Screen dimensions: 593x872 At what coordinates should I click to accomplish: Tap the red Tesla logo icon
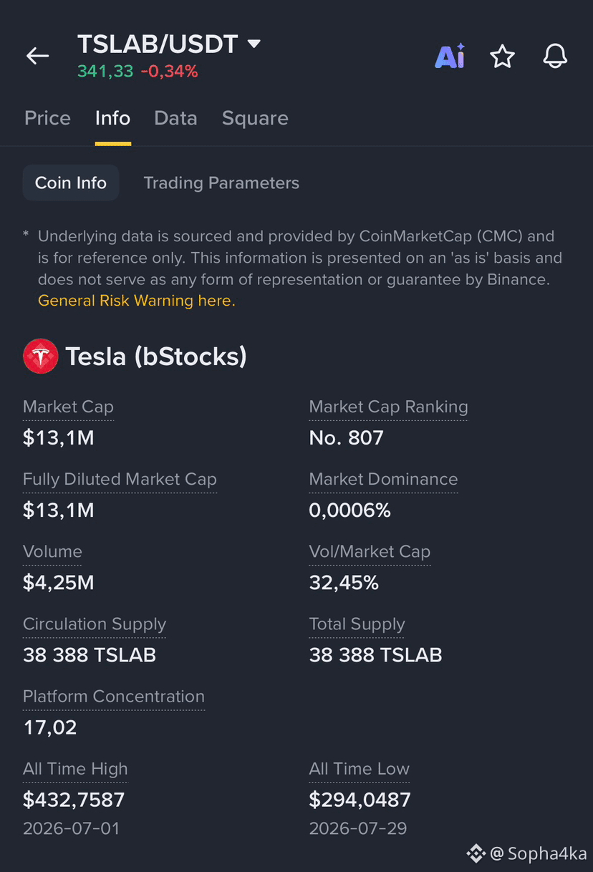[x=40, y=357]
